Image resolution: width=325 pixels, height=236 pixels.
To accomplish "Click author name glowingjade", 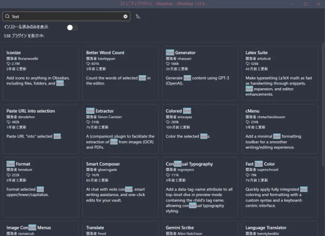I will pos(107,170).
